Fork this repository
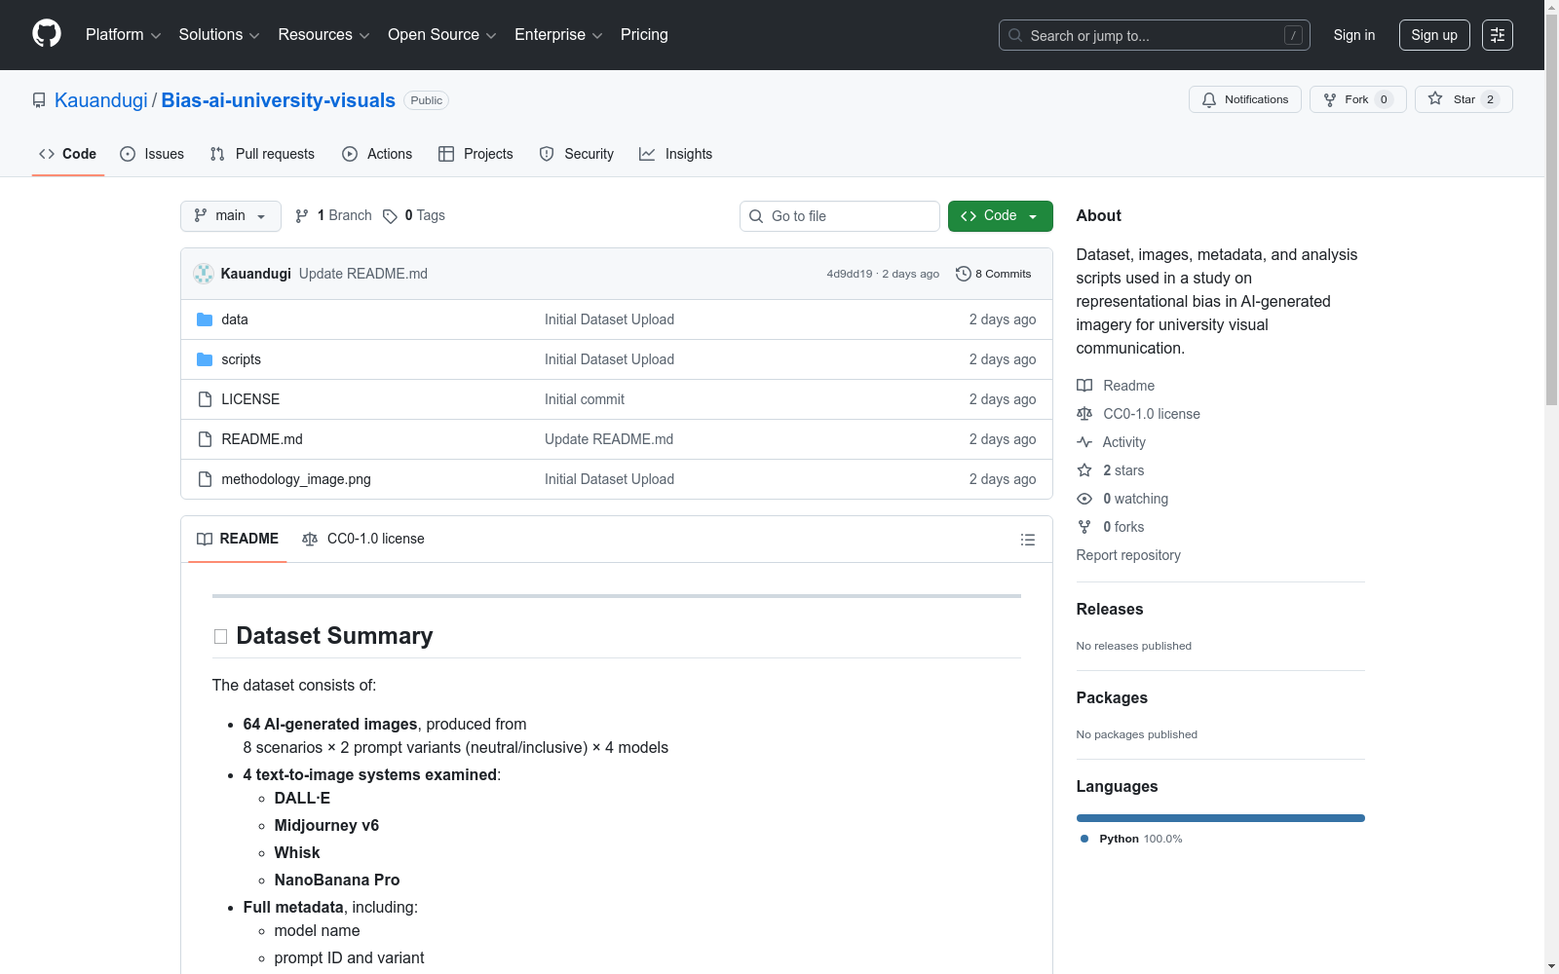Screen dimensions: 1559x974 tap(1358, 99)
